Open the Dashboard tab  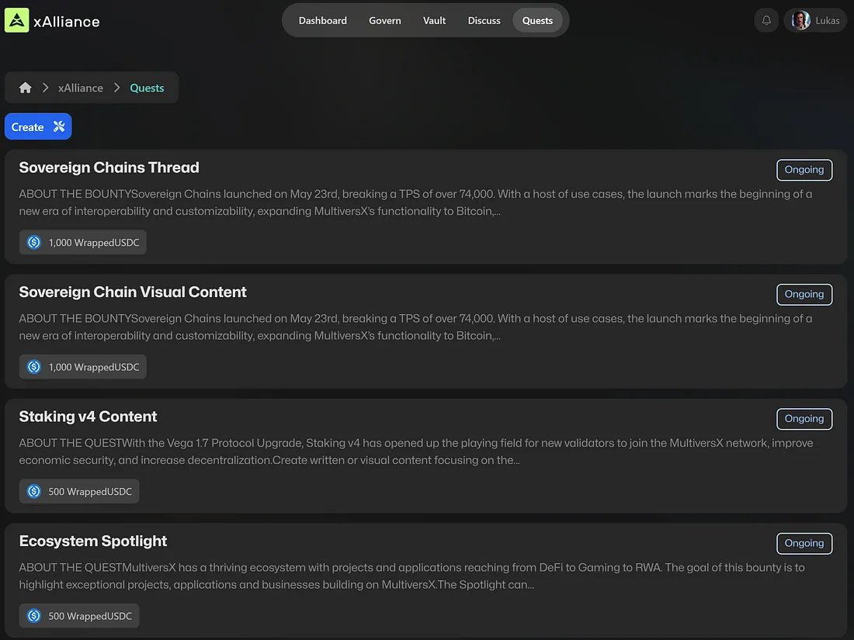(x=322, y=21)
